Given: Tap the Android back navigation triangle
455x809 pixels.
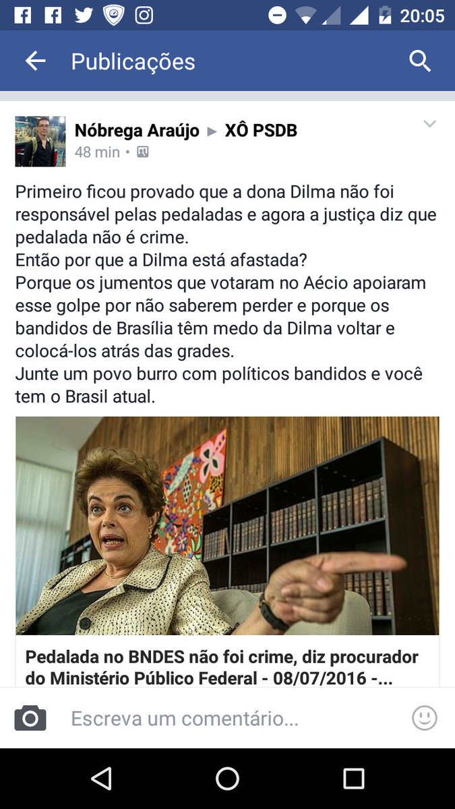Looking at the screenshot, I should coord(101,779).
